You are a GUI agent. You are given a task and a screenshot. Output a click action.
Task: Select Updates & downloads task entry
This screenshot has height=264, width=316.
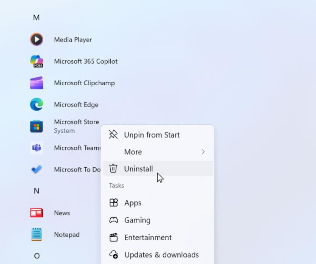tap(158, 255)
